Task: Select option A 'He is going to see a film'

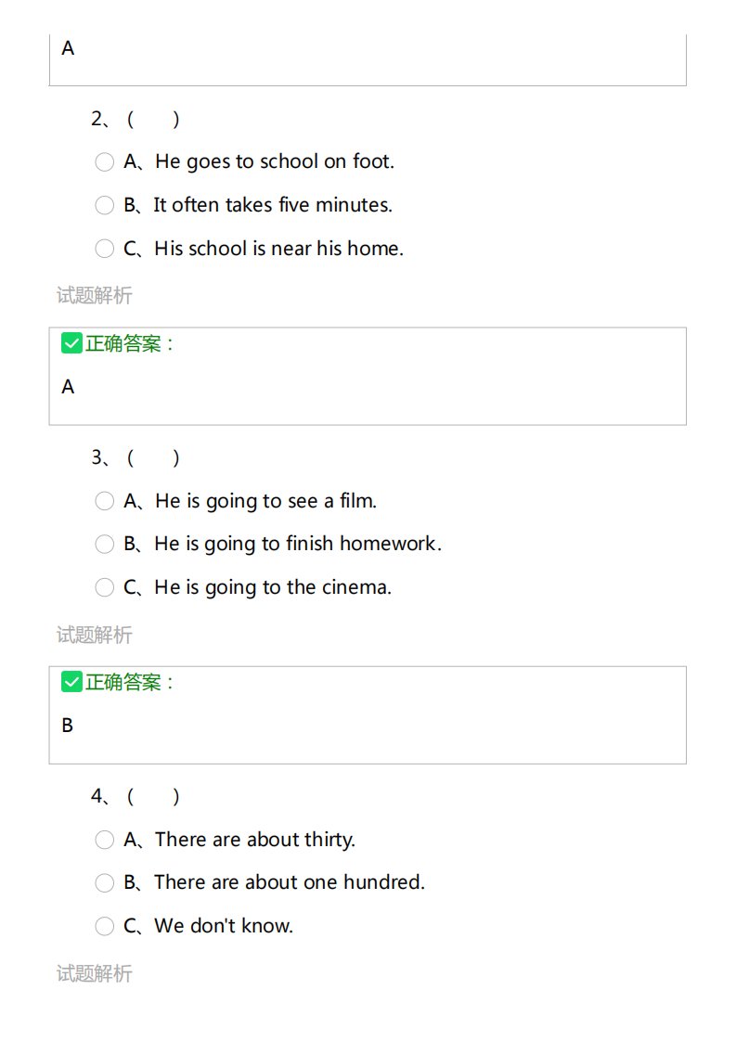Action: (104, 501)
